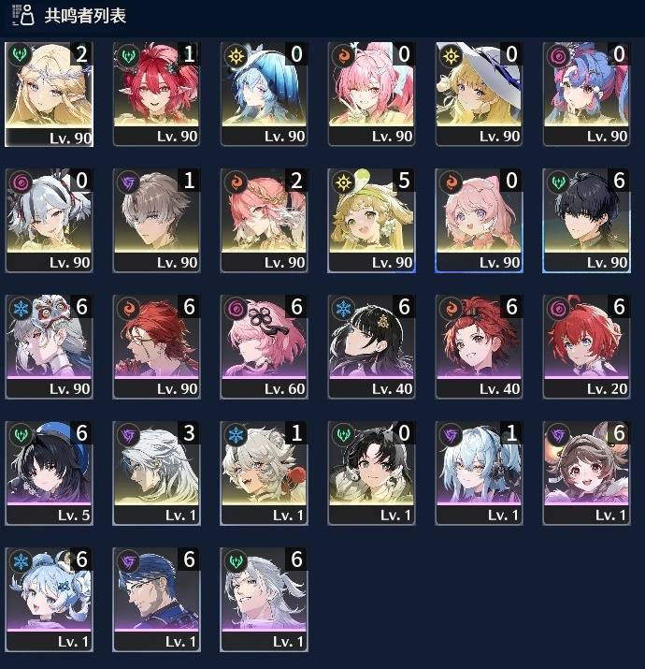Image resolution: width=645 pixels, height=669 pixels.
Task: Select the white-haired male card showing number 3
Action: point(156,473)
